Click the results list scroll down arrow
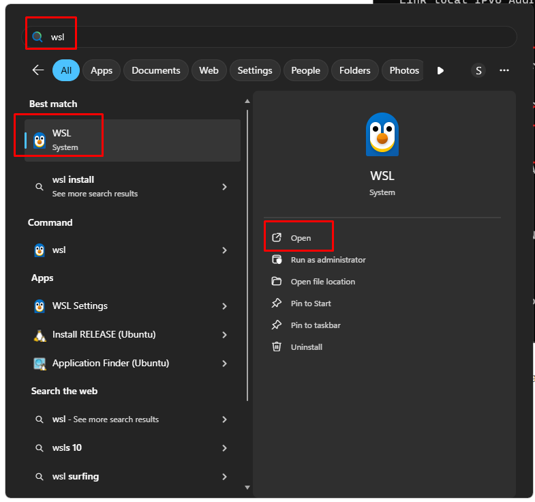The image size is (535, 502). click(247, 488)
